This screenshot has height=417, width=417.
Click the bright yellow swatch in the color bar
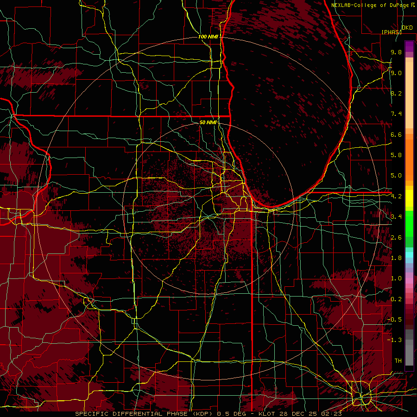409,198
